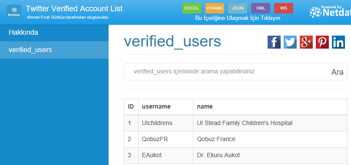
Task: Select the Dr. Ekuru Aukot cell
Action: [270, 155]
